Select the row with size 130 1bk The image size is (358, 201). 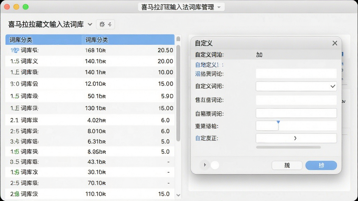pyautogui.click(x=90, y=108)
